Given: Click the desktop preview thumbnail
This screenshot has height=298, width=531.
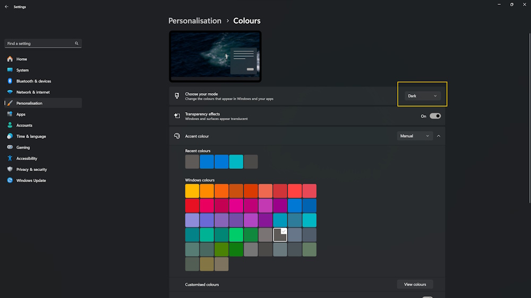Looking at the screenshot, I should point(215,56).
